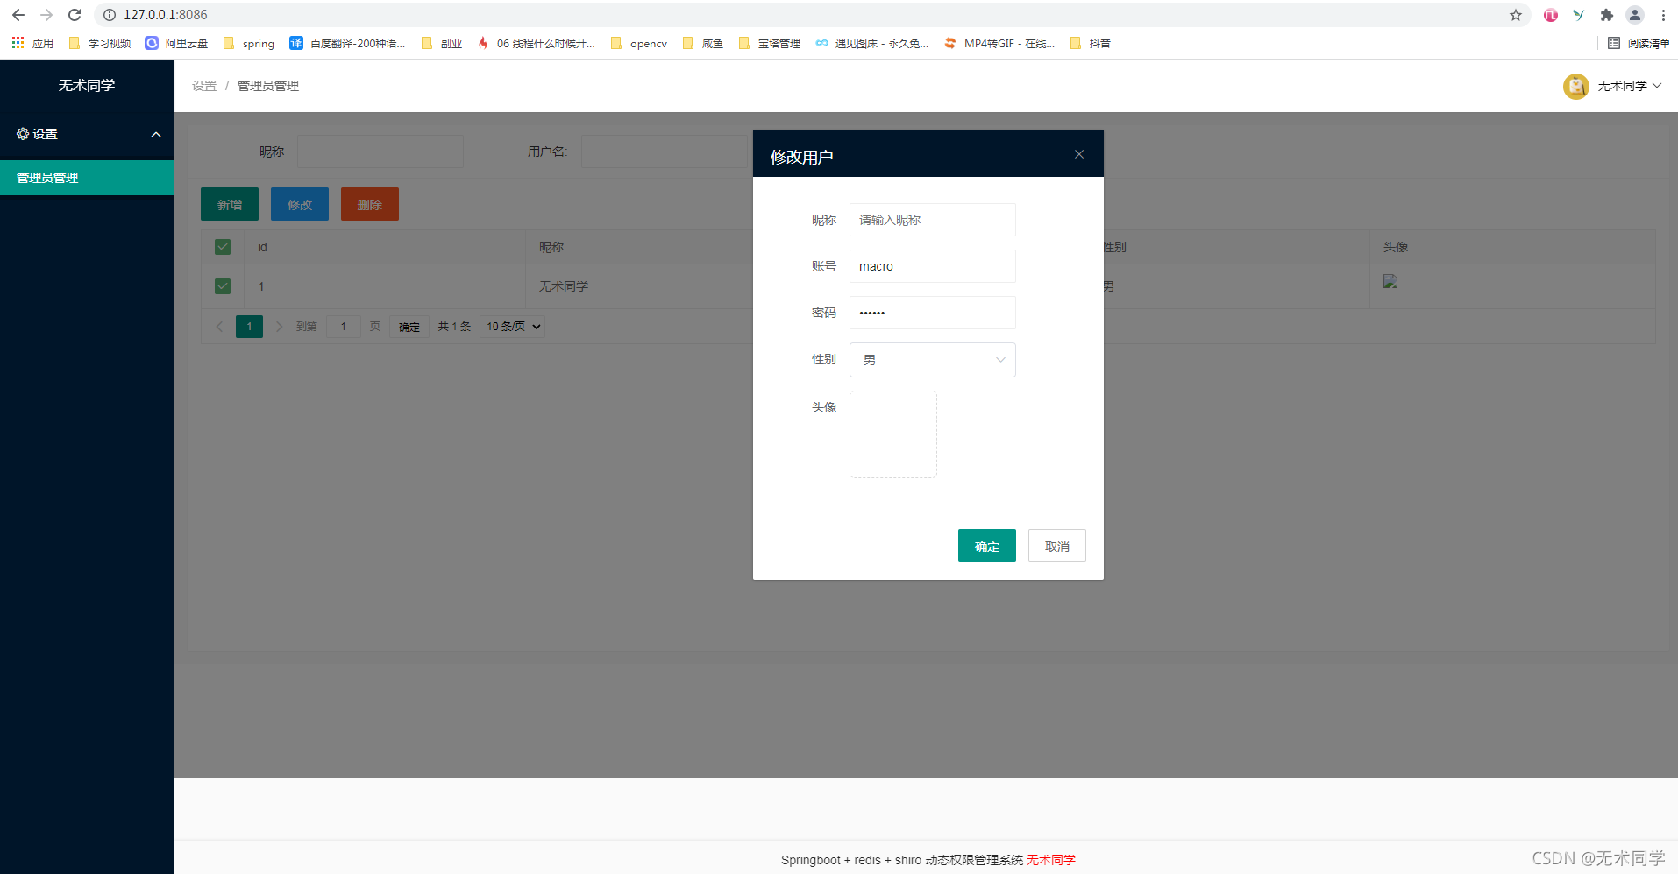
Task: Click the 密码 password field
Action: pos(933,313)
